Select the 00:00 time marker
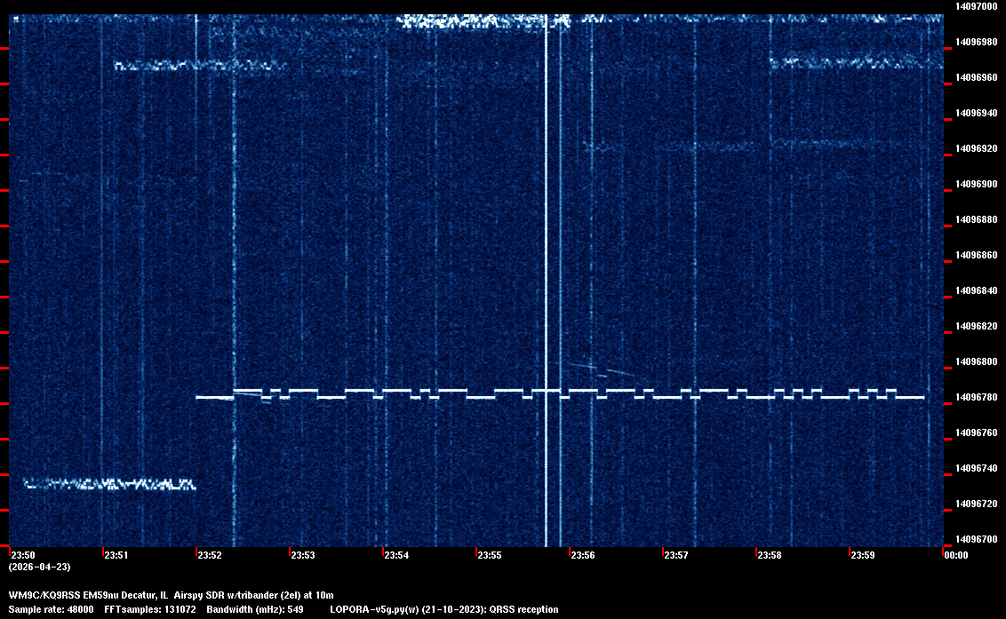 pos(956,555)
